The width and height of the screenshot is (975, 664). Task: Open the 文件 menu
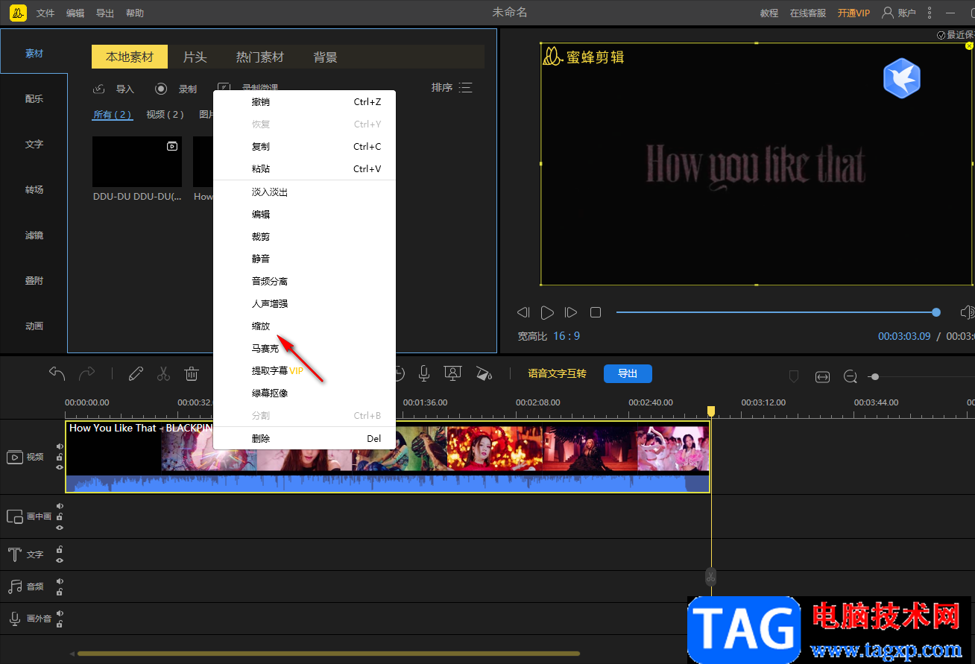(x=45, y=13)
